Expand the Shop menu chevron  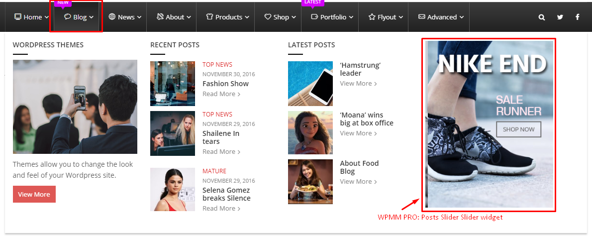tap(294, 17)
